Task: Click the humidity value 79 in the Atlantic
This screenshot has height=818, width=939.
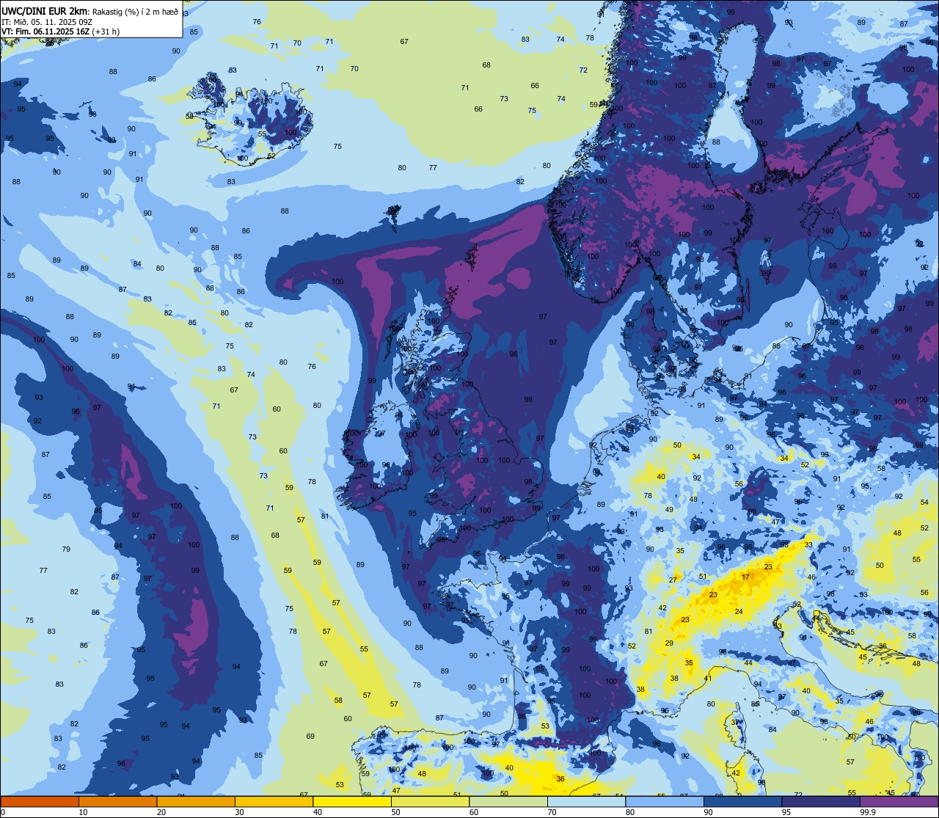Action: click(66, 549)
